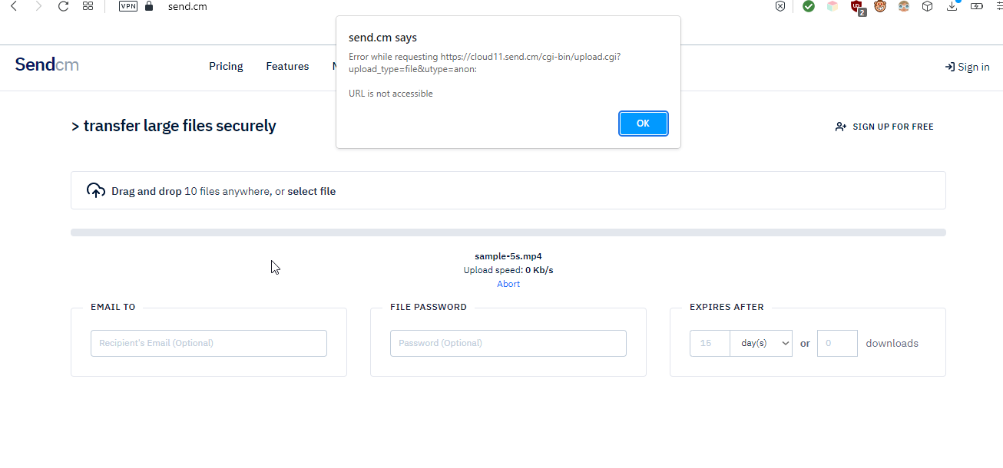Click the VPN toolbar badge
The image size is (1003, 468).
click(127, 5)
